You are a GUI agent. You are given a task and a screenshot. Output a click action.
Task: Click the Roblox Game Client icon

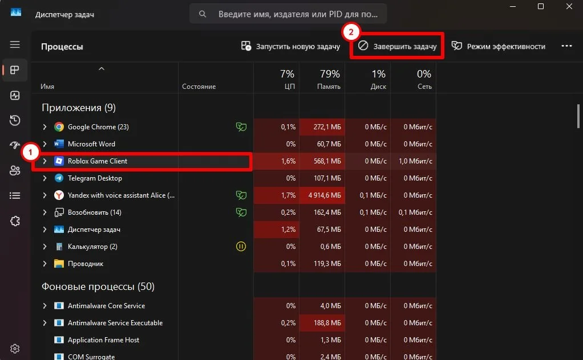pos(59,161)
